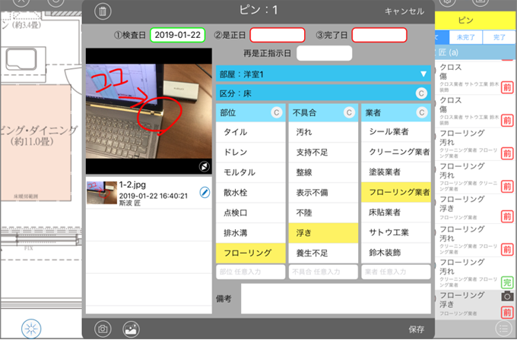Select シール業者 in 業者 list

click(x=396, y=132)
